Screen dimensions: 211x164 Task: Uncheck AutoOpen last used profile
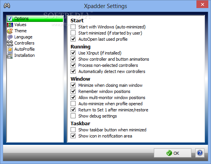[73, 39]
